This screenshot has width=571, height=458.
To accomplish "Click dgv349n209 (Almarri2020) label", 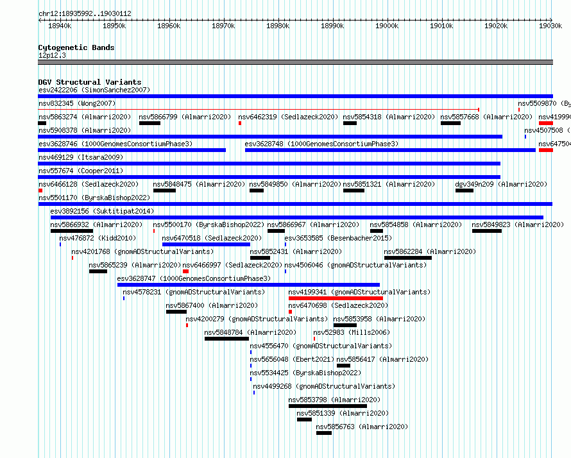I will pos(501,184).
